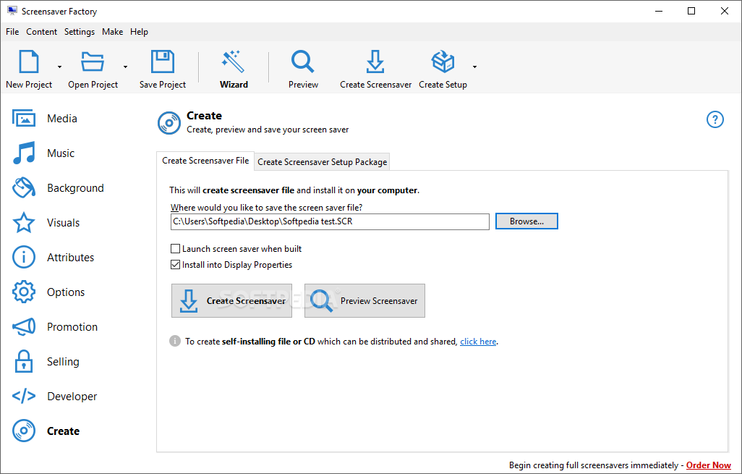The image size is (742, 474).
Task: Click the Order Now link
Action: [x=709, y=465]
